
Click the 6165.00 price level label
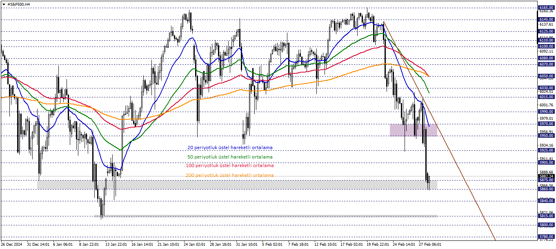click(x=546, y=8)
